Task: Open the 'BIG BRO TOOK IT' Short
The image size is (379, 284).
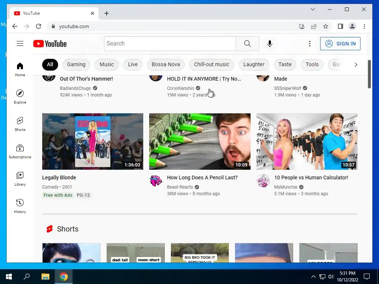Action: (199, 253)
